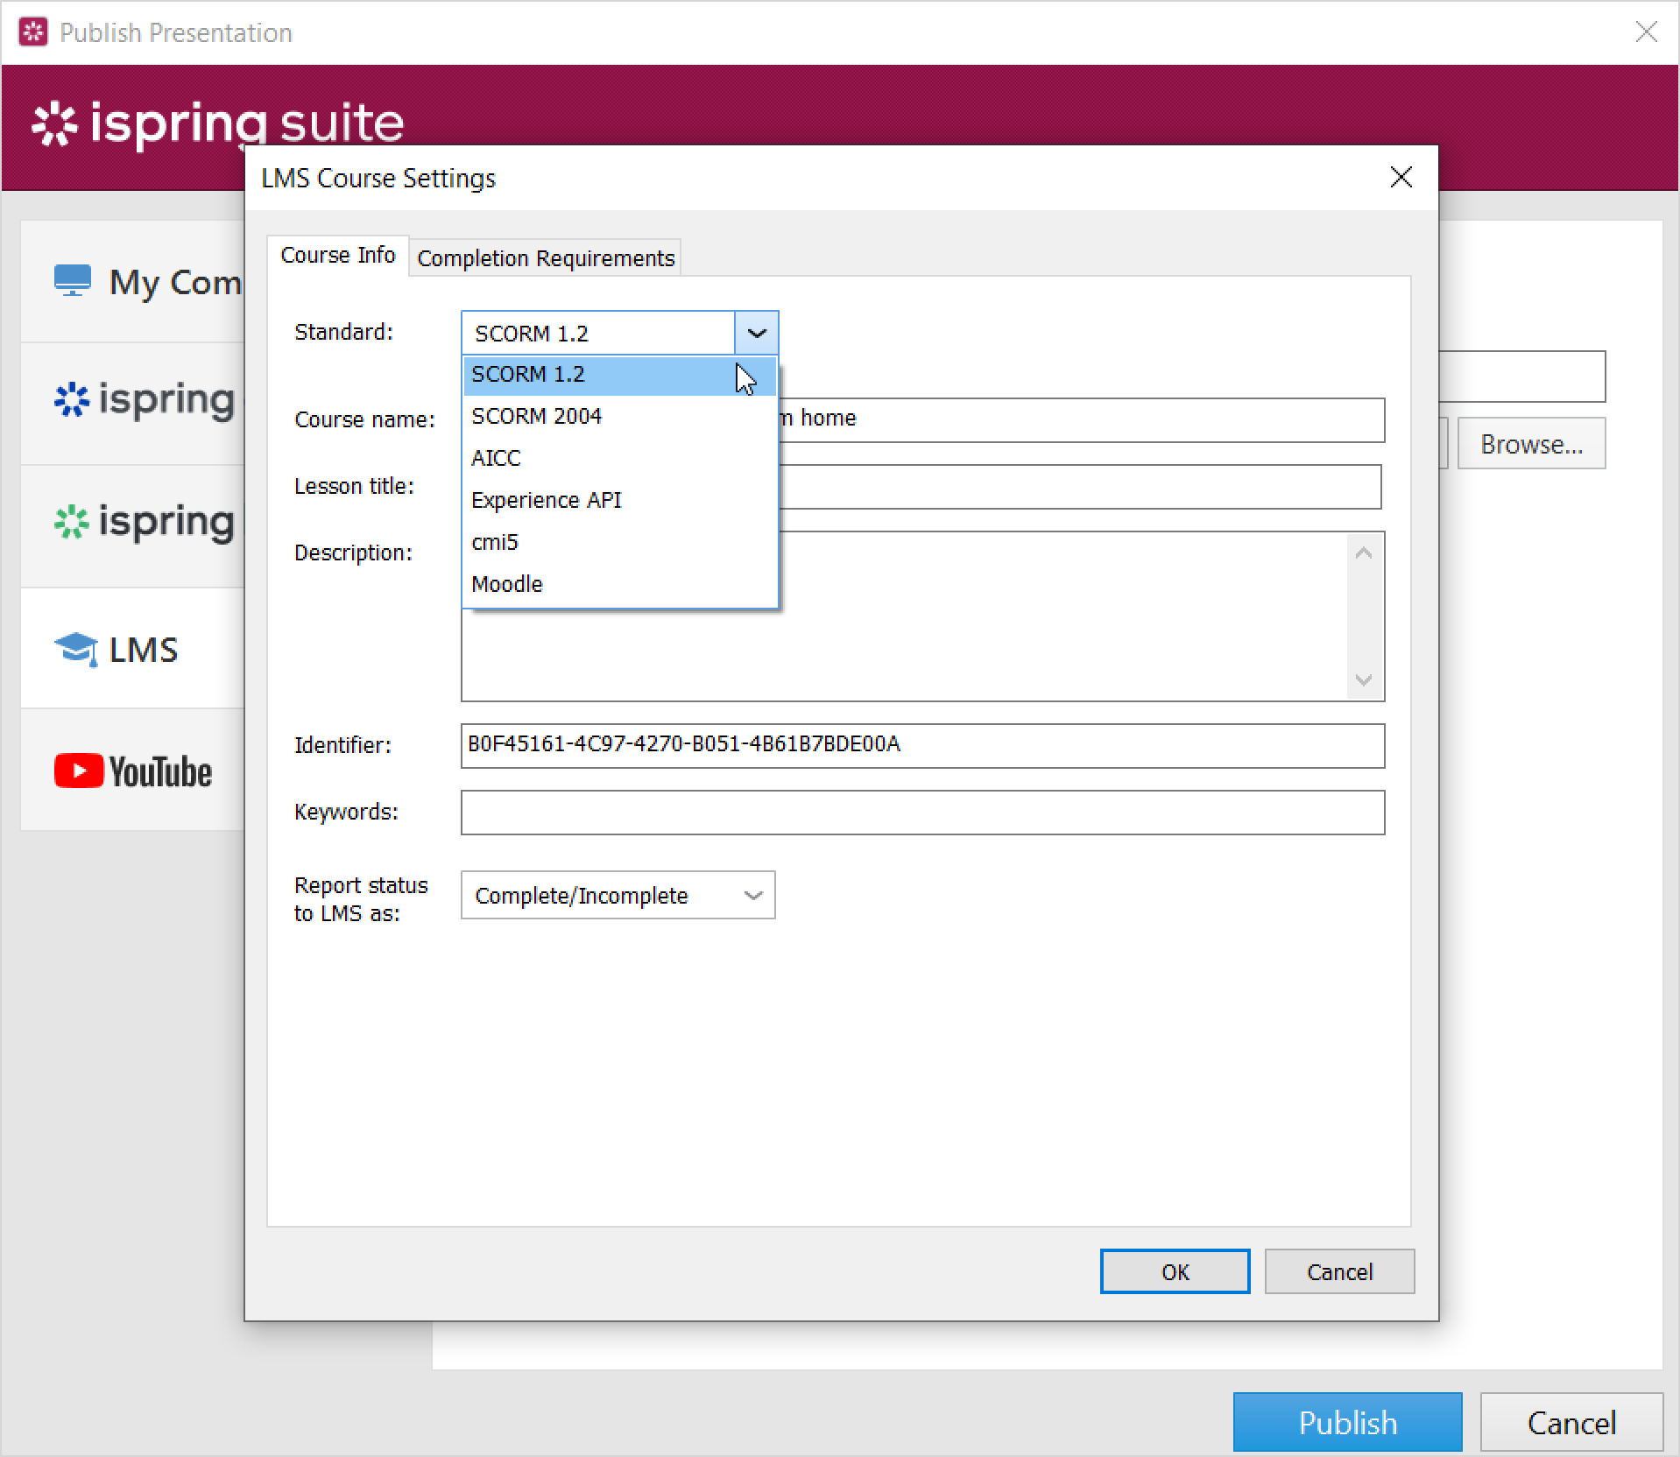The width and height of the screenshot is (1680, 1457).
Task: Click the My Computer monitor icon
Action: pyautogui.click(x=72, y=281)
